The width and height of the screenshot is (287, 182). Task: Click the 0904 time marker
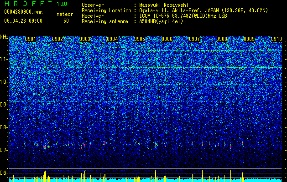click(112, 39)
